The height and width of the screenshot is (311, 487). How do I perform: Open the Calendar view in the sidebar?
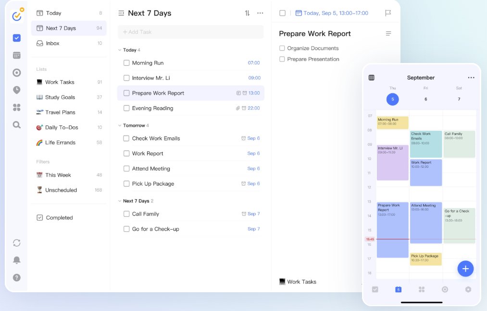point(17,55)
